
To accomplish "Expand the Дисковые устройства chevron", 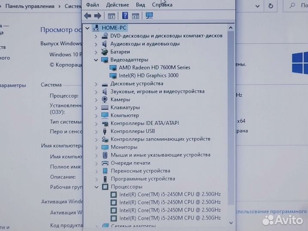I will coord(96,84).
